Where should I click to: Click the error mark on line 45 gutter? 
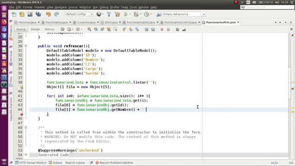[22, 114]
